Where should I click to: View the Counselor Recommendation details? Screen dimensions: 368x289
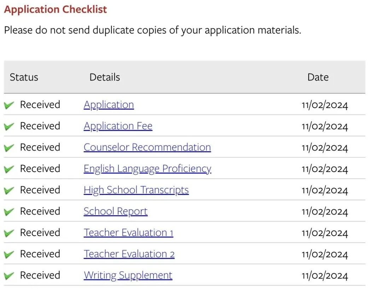tap(147, 147)
